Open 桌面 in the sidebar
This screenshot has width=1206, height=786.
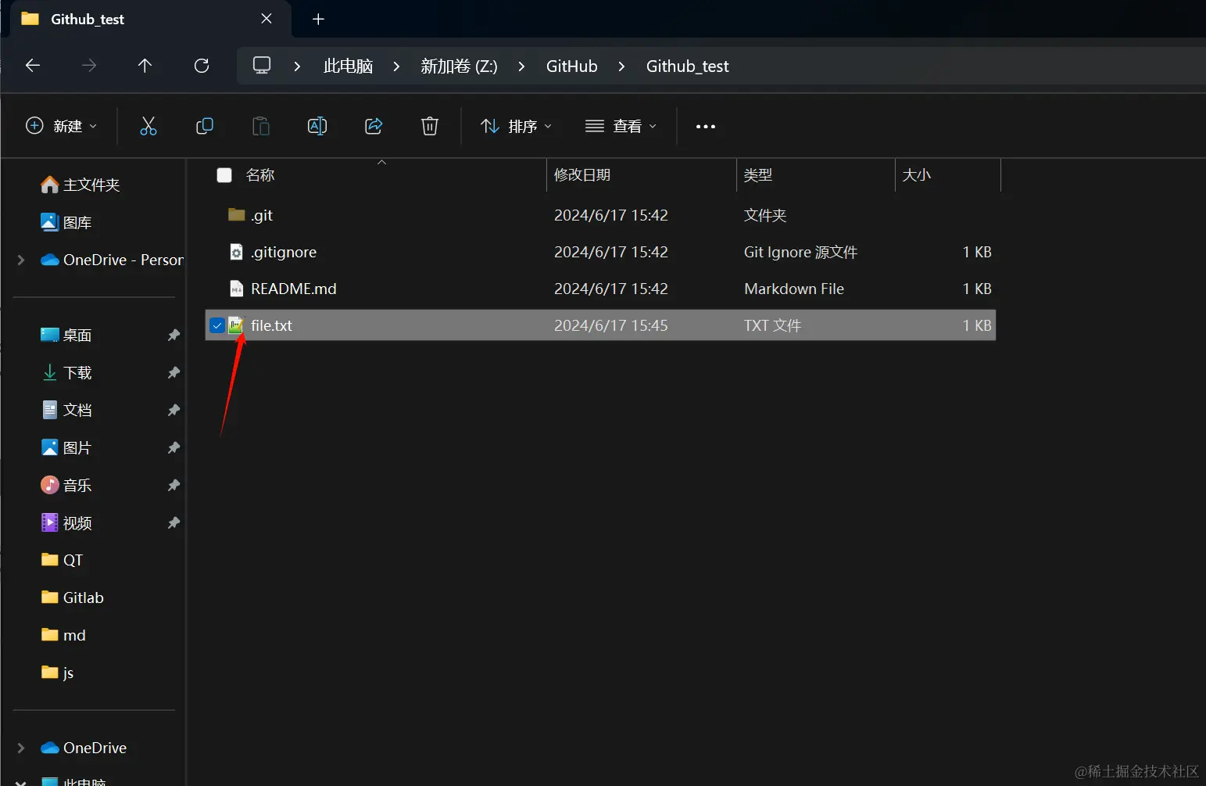click(66, 335)
